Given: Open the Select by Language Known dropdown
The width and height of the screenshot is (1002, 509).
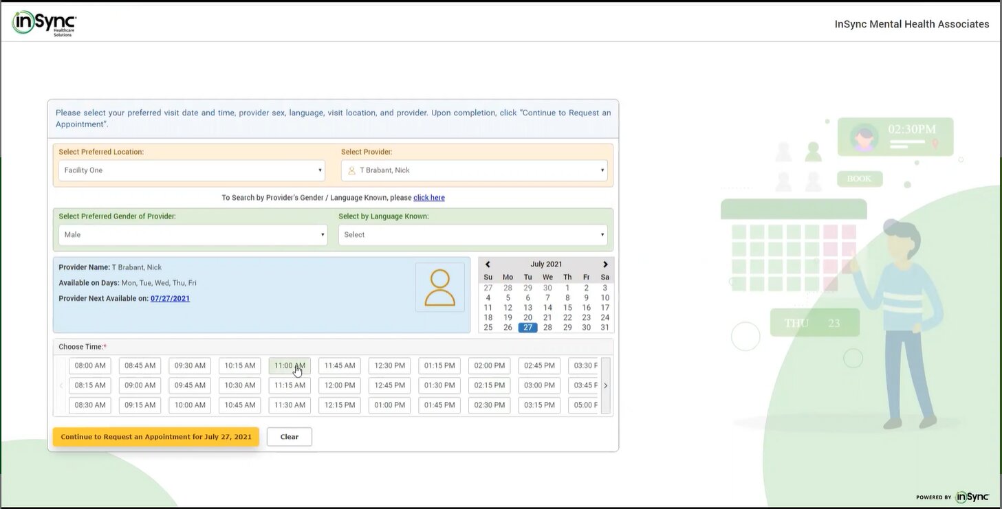Looking at the screenshot, I should pyautogui.click(x=472, y=235).
